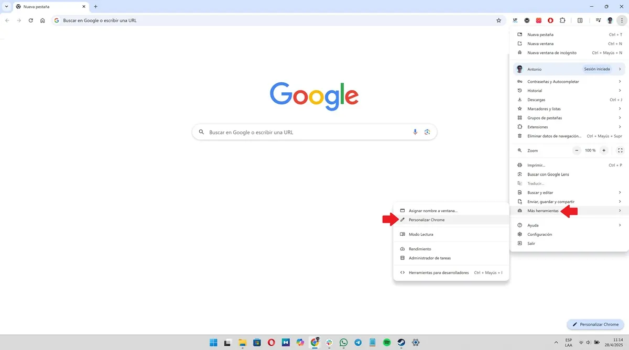Select Personalizar Chrome in the submenu

click(x=427, y=220)
